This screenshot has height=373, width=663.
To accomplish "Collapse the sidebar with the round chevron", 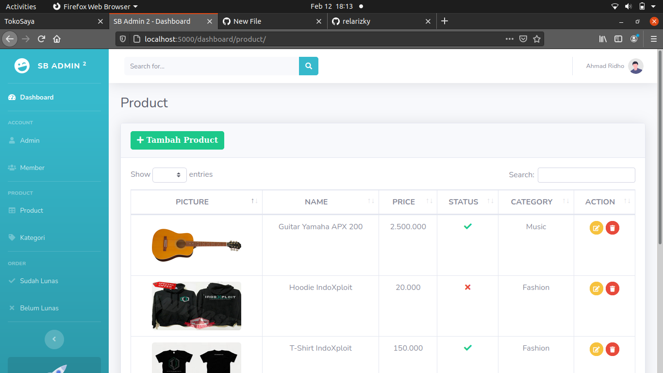I will pyautogui.click(x=54, y=339).
